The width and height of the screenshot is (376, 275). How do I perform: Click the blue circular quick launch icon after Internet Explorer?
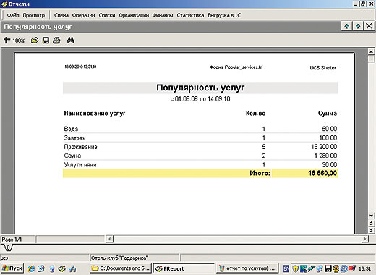pos(41,268)
